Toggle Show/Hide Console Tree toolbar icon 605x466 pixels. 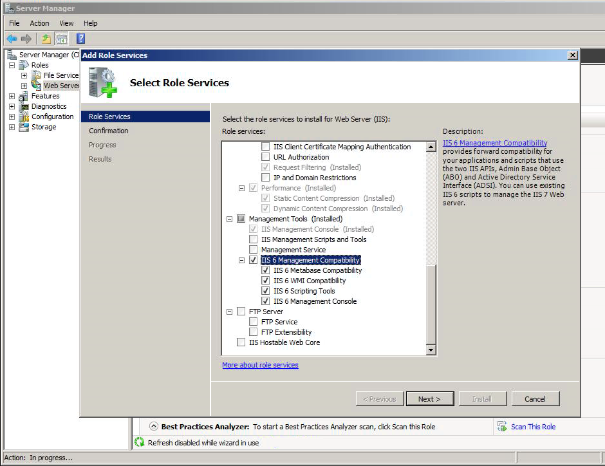pos(62,39)
